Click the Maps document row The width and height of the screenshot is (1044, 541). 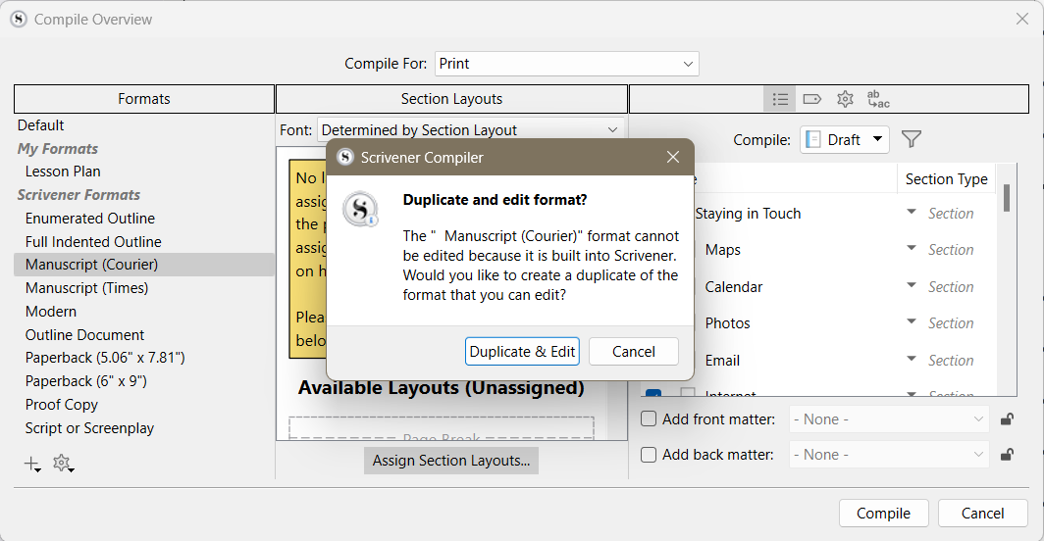point(722,250)
